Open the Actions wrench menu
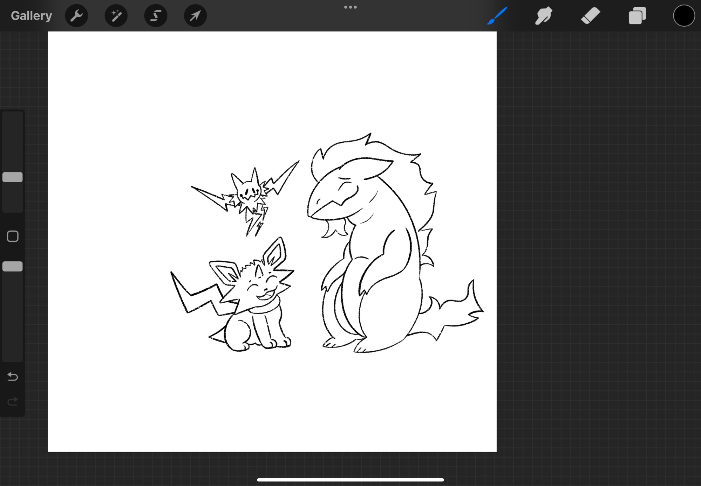This screenshot has width=701, height=486. click(76, 16)
